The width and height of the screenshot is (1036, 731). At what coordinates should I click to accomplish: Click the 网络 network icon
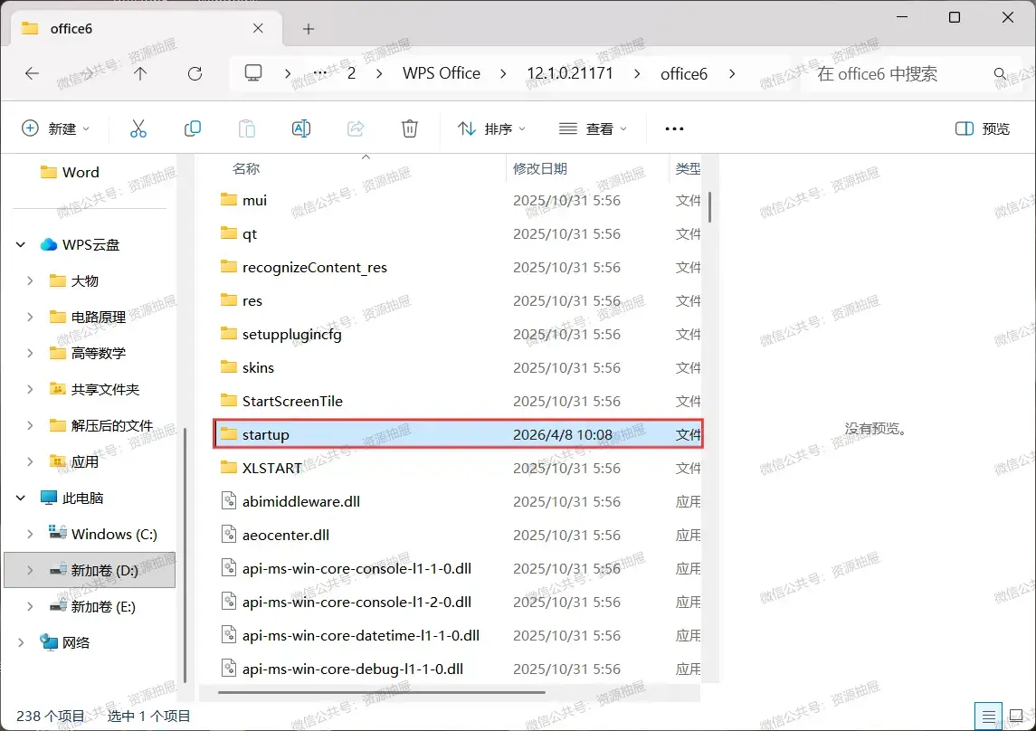[48, 641]
